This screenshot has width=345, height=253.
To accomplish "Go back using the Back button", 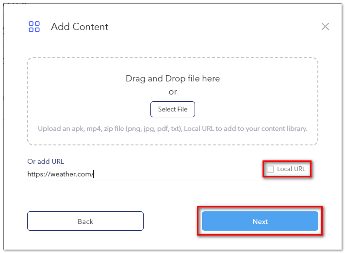I will [x=85, y=221].
